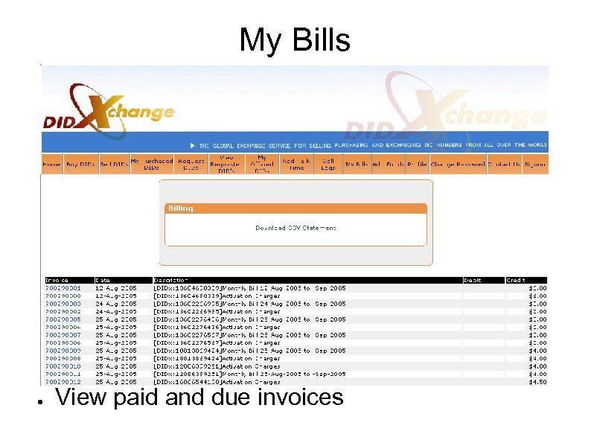
Task: Open invoice 700290001 link
Action: point(63,288)
